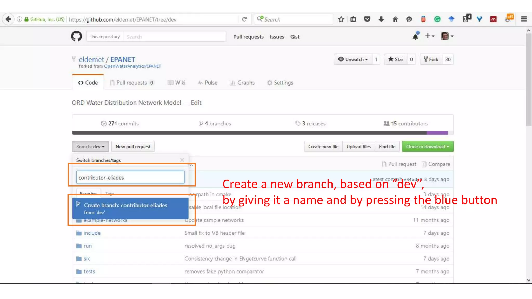
Task: Open the Firefox hamburger menu
Action: (524, 19)
